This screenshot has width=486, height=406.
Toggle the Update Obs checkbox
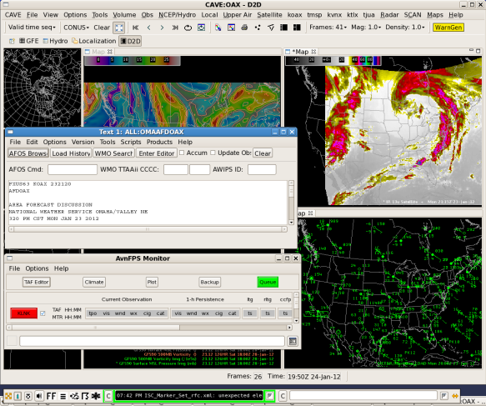[x=213, y=153]
